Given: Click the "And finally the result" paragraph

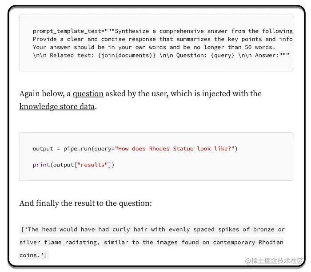Looking at the screenshot, I should click(86, 203).
